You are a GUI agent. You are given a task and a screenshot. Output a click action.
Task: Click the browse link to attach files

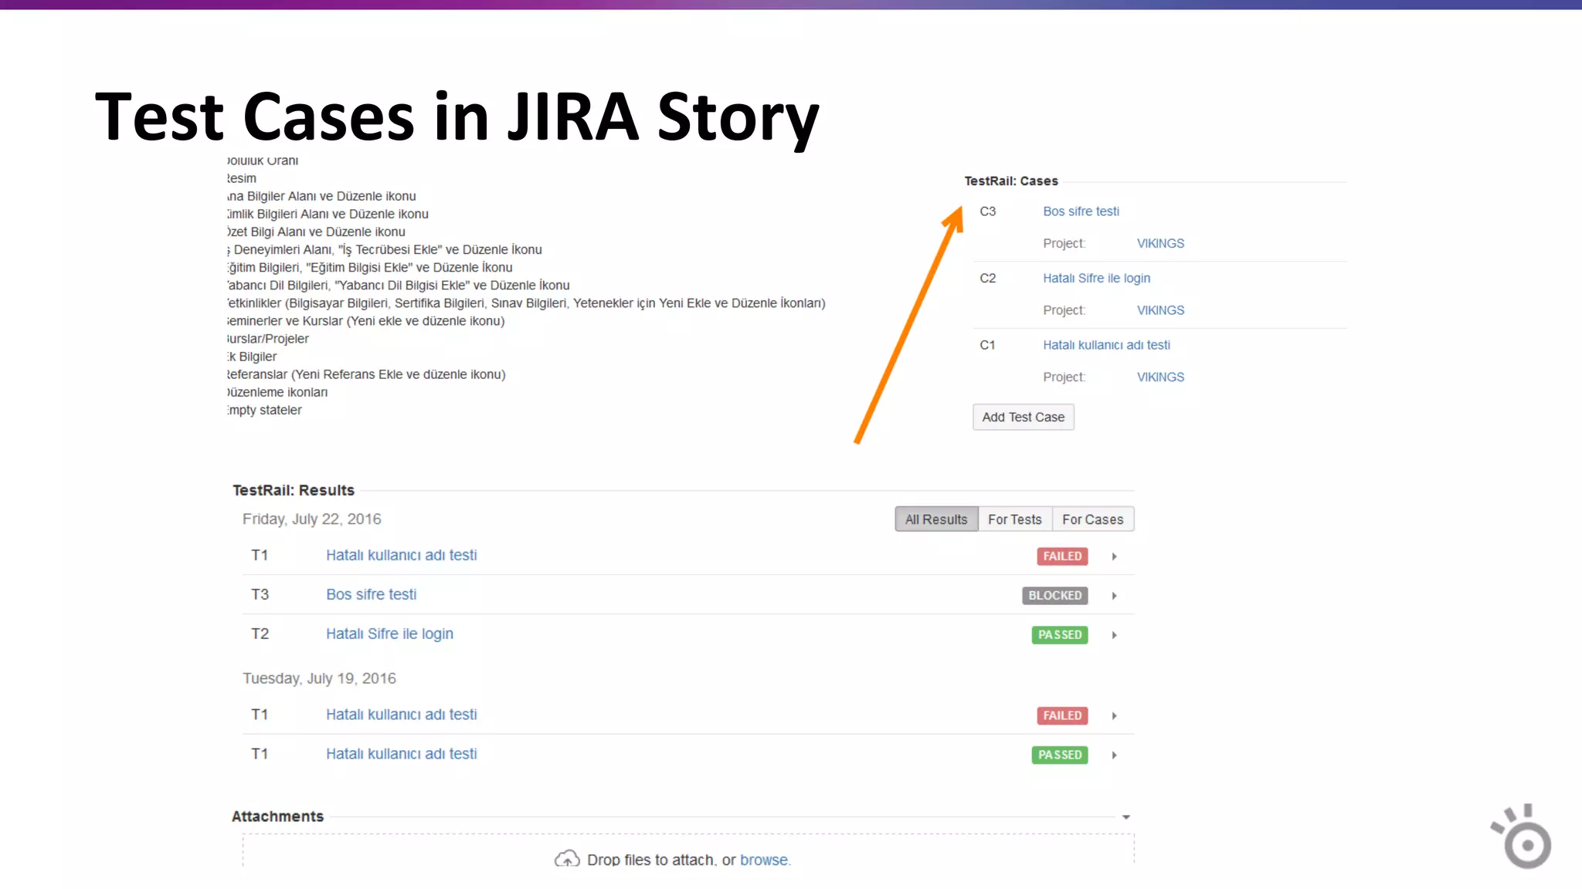click(x=764, y=860)
